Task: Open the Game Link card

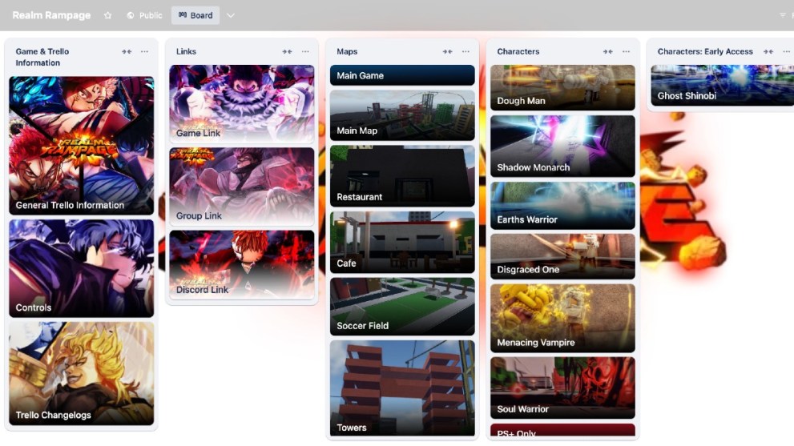Action: tap(242, 103)
